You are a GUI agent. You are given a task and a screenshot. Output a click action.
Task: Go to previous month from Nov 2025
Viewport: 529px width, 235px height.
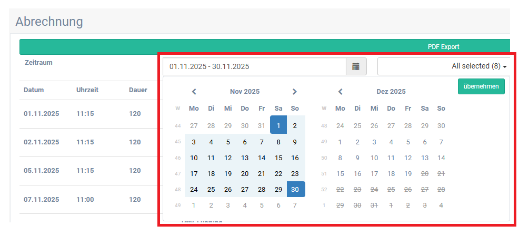coord(194,92)
